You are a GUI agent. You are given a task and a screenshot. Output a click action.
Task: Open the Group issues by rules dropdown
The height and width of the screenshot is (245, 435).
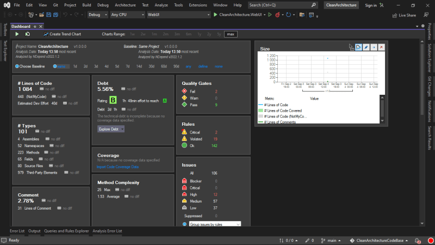pyautogui.click(x=215, y=224)
